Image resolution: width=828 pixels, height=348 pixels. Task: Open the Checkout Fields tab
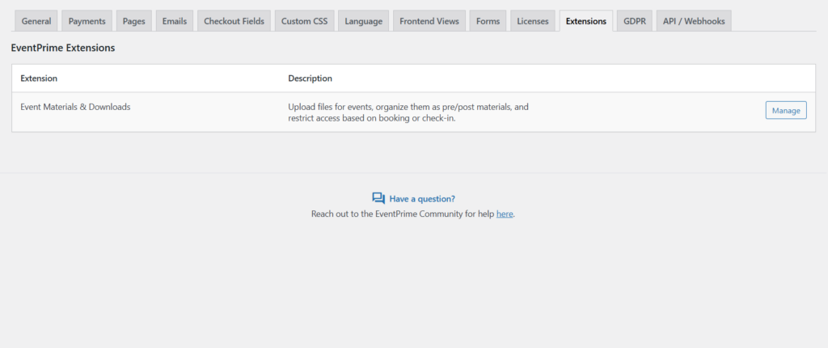234,21
